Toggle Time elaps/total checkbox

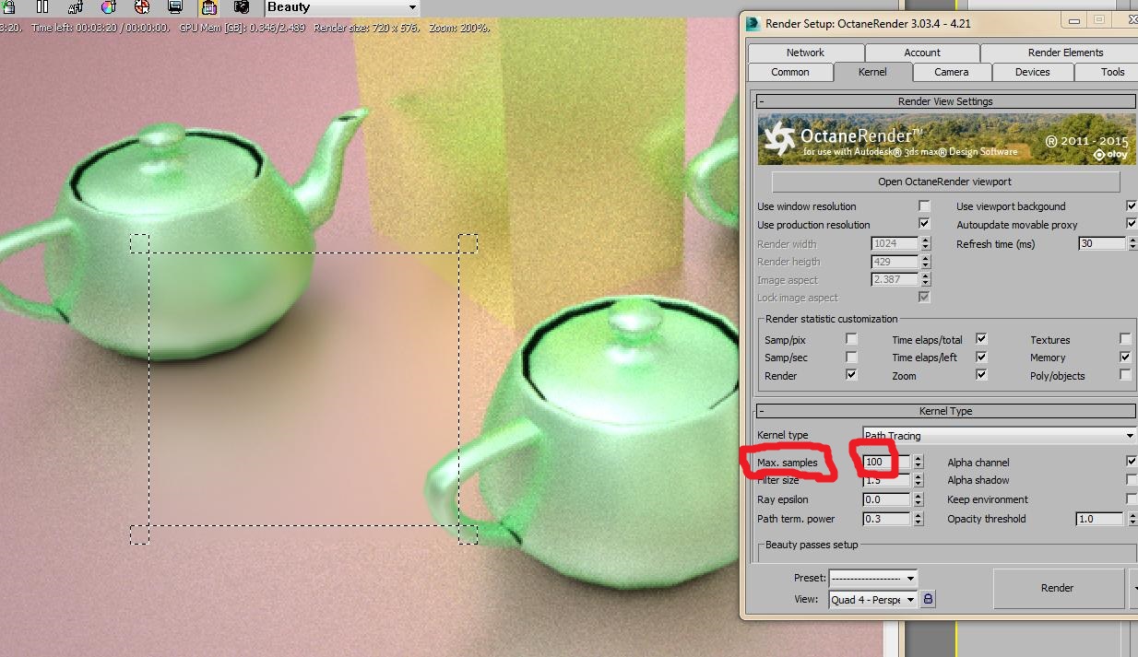point(981,339)
